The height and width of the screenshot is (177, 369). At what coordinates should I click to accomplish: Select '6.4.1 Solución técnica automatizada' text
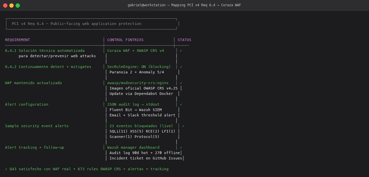[45, 51]
